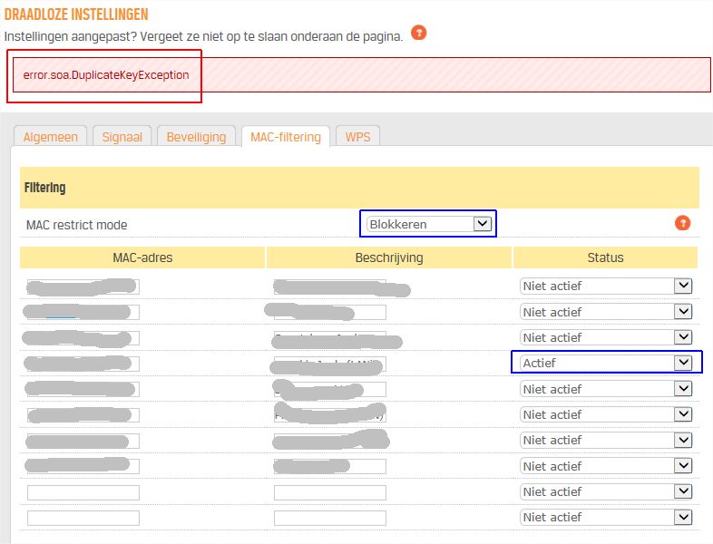Click the DuplicateKeyException error message
This screenshot has height=544, width=713.
click(x=106, y=74)
